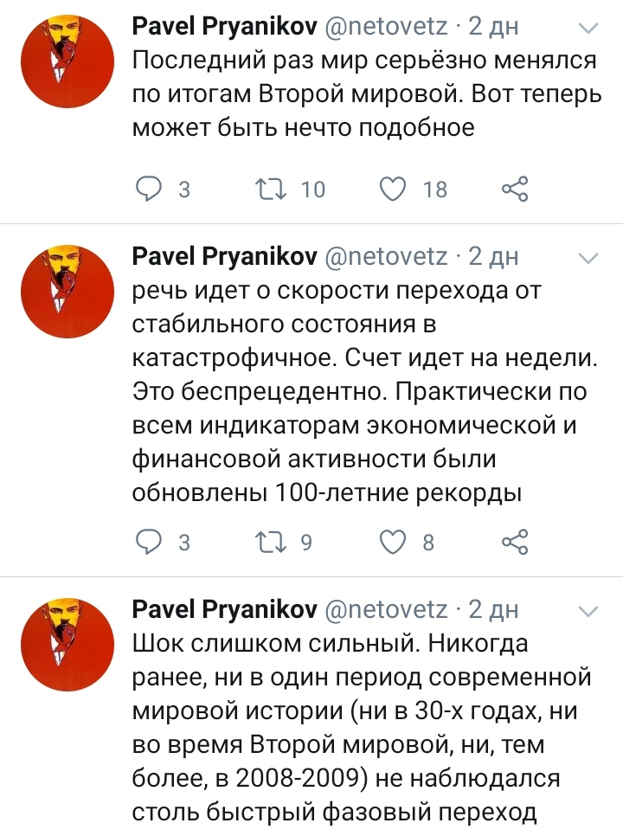The height and width of the screenshot is (836, 623).
Task: Expand the second tweet's chevron menu
Action: (588, 259)
